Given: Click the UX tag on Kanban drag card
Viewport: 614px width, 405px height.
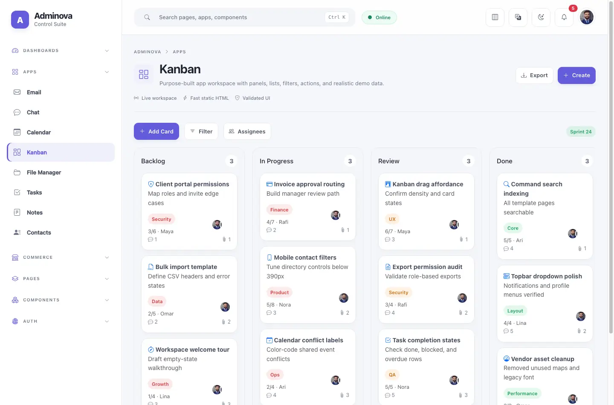Looking at the screenshot, I should [392, 219].
